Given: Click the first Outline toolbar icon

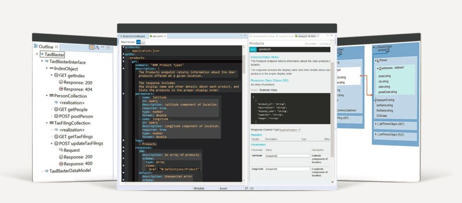Looking at the screenshot, I should pyautogui.click(x=91, y=47).
